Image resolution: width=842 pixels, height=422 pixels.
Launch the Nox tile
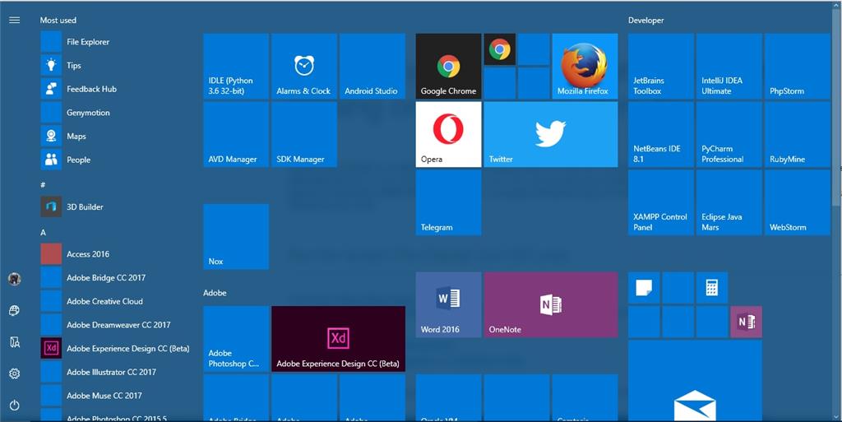(x=236, y=237)
